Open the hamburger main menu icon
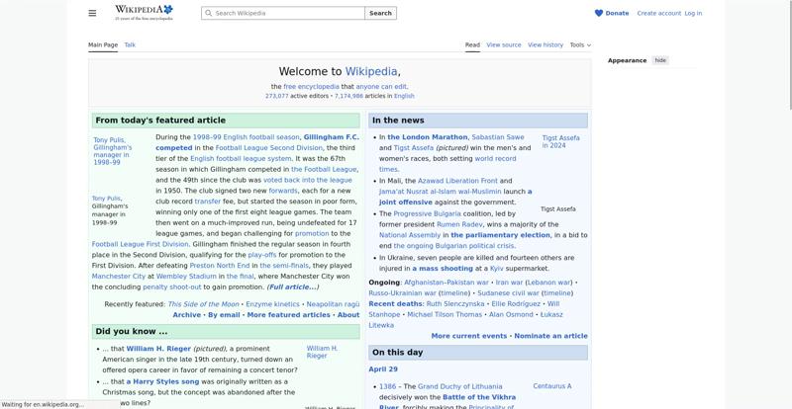 (92, 13)
